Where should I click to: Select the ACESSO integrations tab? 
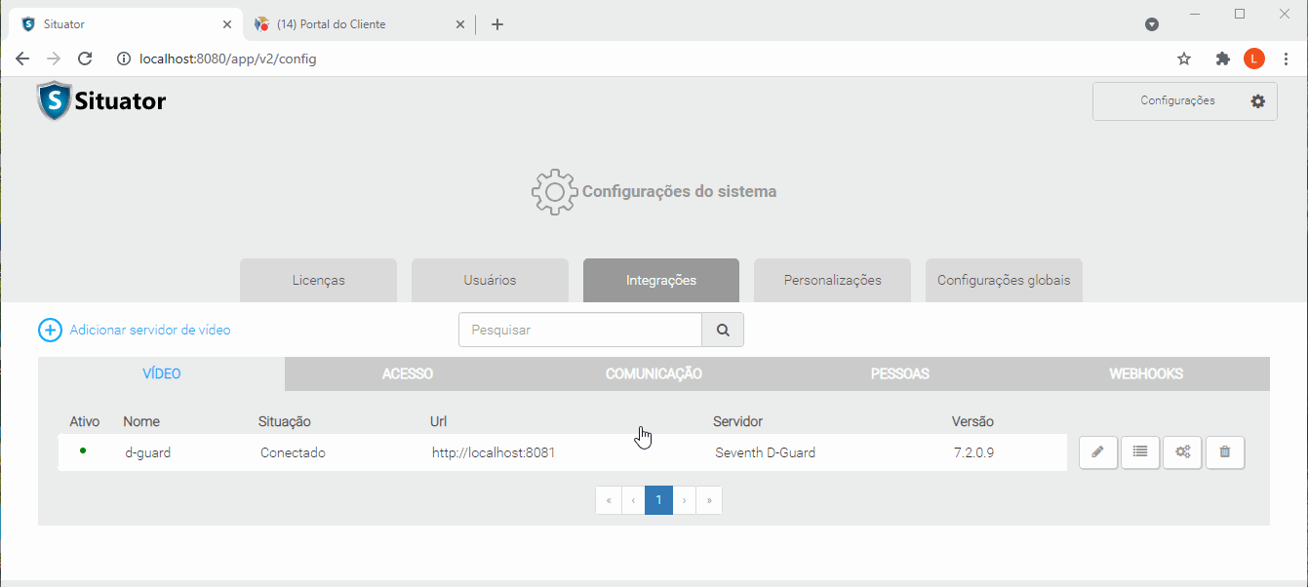[x=408, y=374]
